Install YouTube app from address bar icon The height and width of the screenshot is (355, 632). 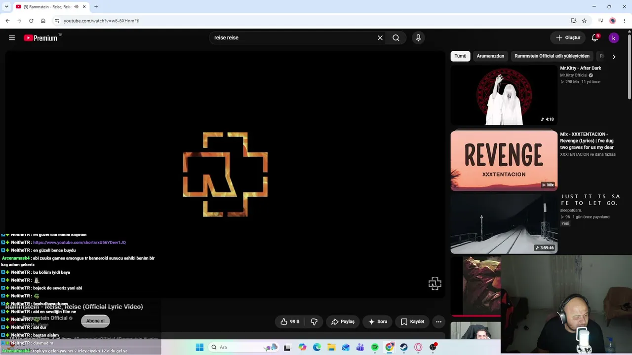[573, 21]
